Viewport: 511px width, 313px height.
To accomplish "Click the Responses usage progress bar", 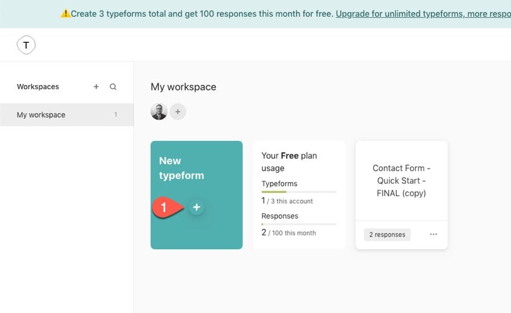I will (x=298, y=224).
